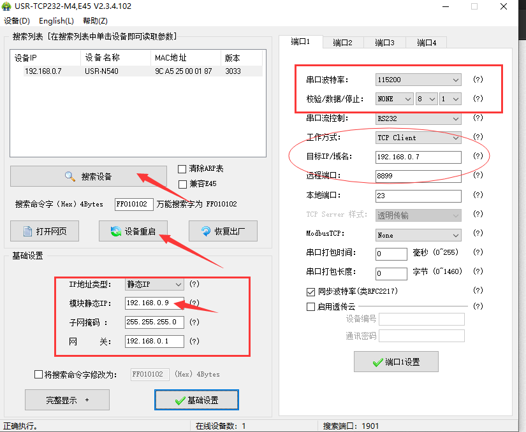
Task: Click the 目标IP/域名 input field
Action: pos(418,157)
